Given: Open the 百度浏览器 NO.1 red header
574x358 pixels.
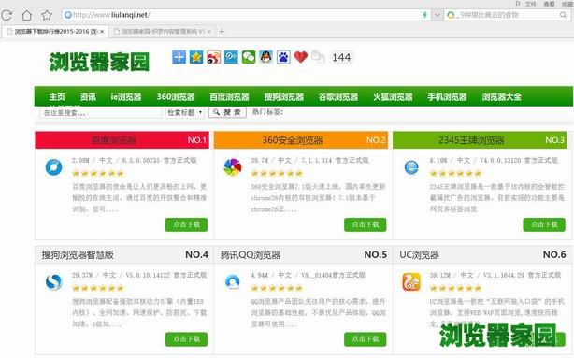Looking at the screenshot, I should [x=122, y=140].
